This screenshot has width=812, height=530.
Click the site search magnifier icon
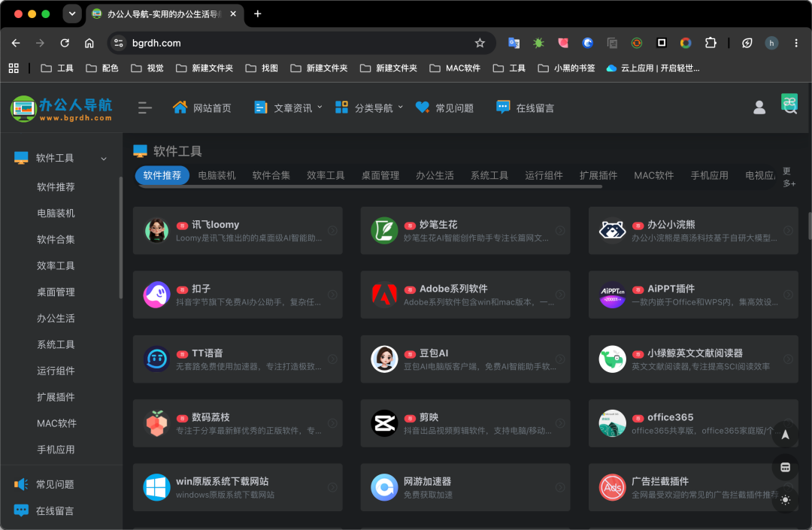coord(791,109)
